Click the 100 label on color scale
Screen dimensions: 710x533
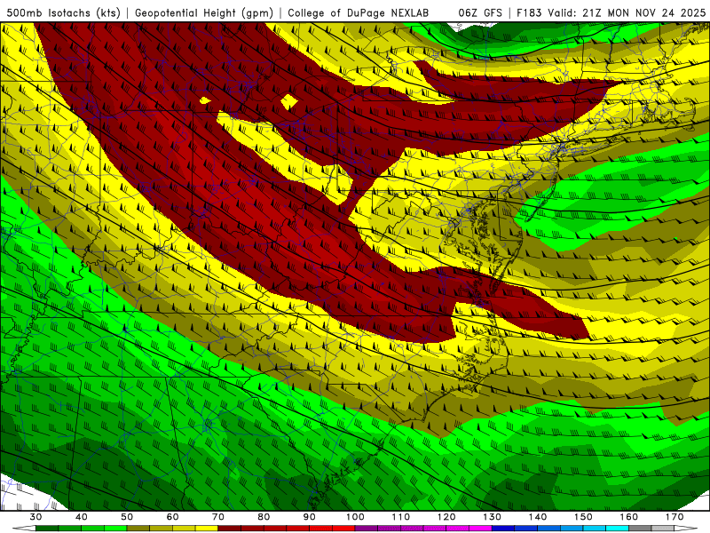point(356,517)
